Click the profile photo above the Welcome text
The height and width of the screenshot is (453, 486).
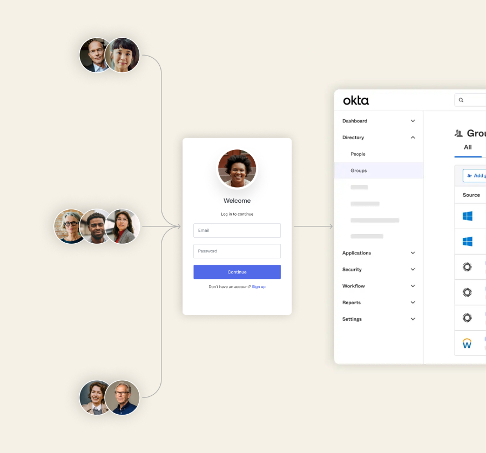(x=237, y=169)
